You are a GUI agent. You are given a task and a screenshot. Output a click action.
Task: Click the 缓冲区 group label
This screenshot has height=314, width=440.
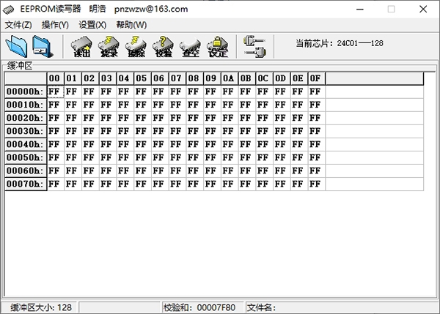20,66
